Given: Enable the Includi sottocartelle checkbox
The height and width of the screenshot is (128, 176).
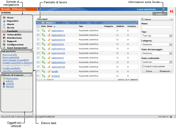Looking at the screenshot, I should 143,66.
